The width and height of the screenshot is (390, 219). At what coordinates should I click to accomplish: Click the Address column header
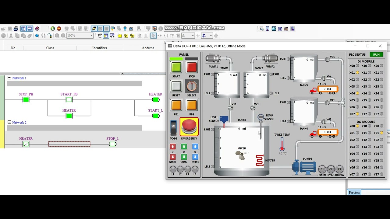pyautogui.click(x=148, y=48)
